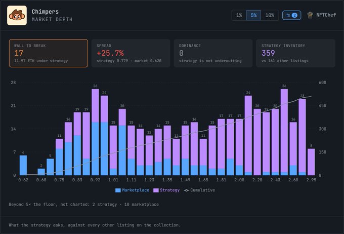The height and width of the screenshot is (234, 344).
Task: Click the 450 right axis label
Action: click(323, 106)
